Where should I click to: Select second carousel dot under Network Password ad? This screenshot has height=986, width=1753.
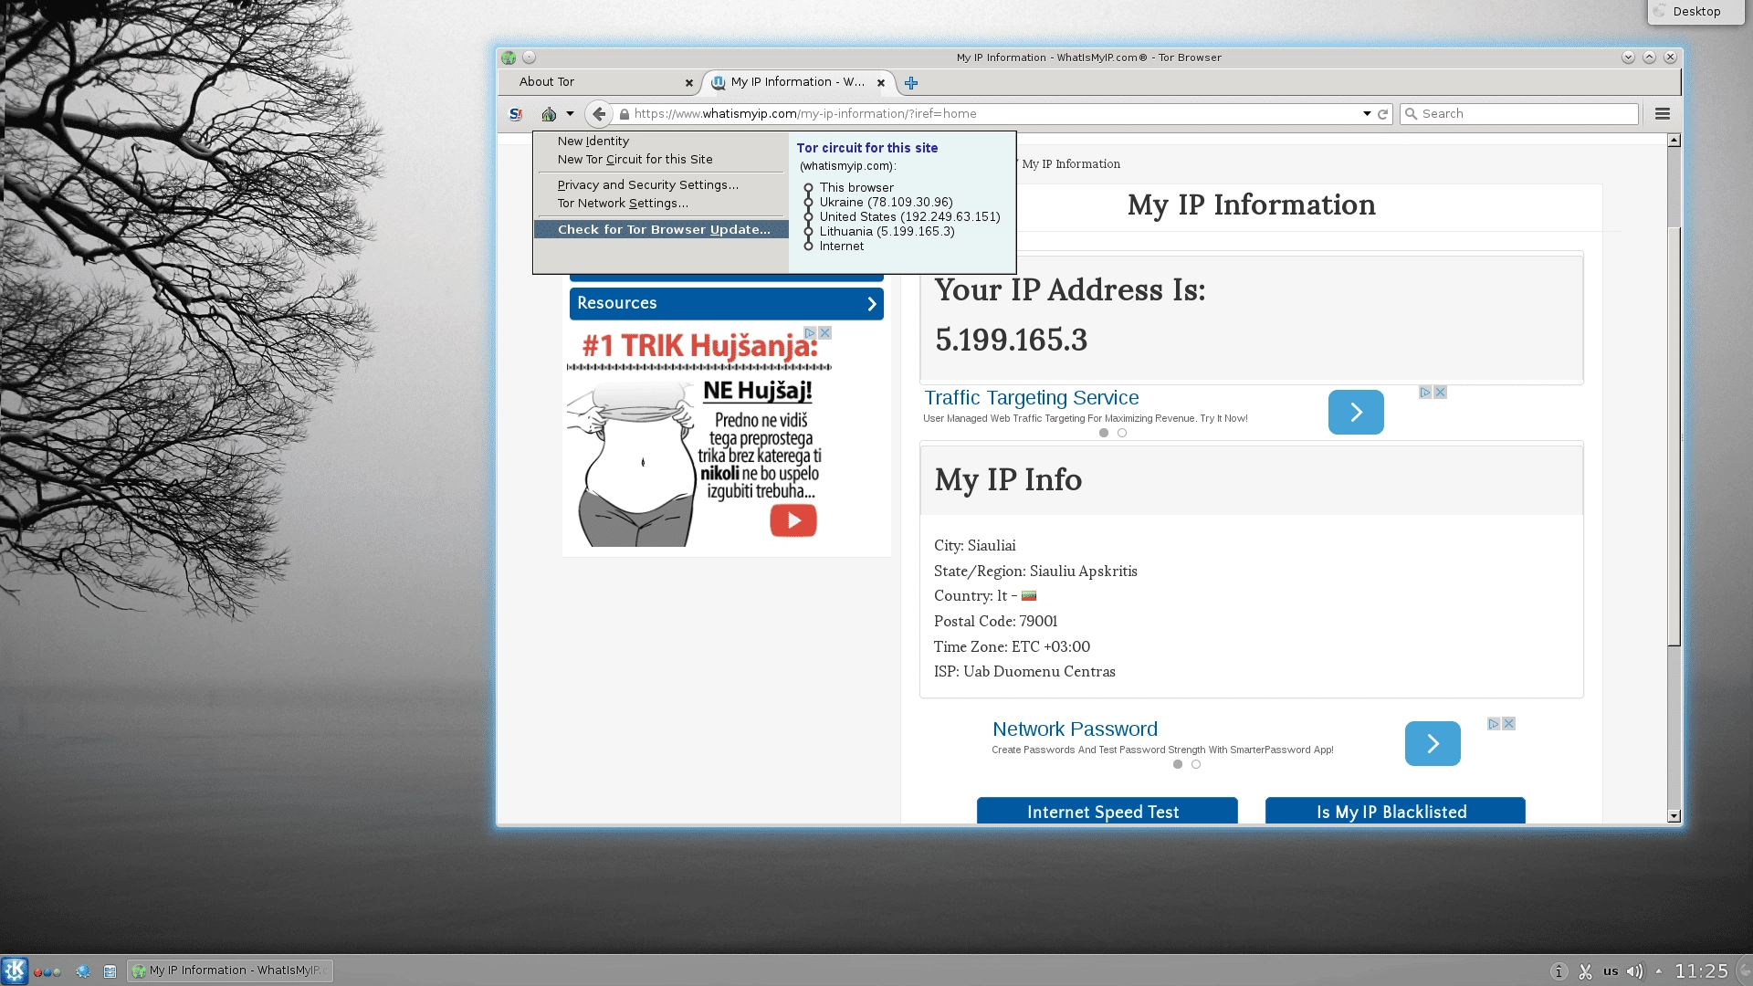pyautogui.click(x=1196, y=765)
